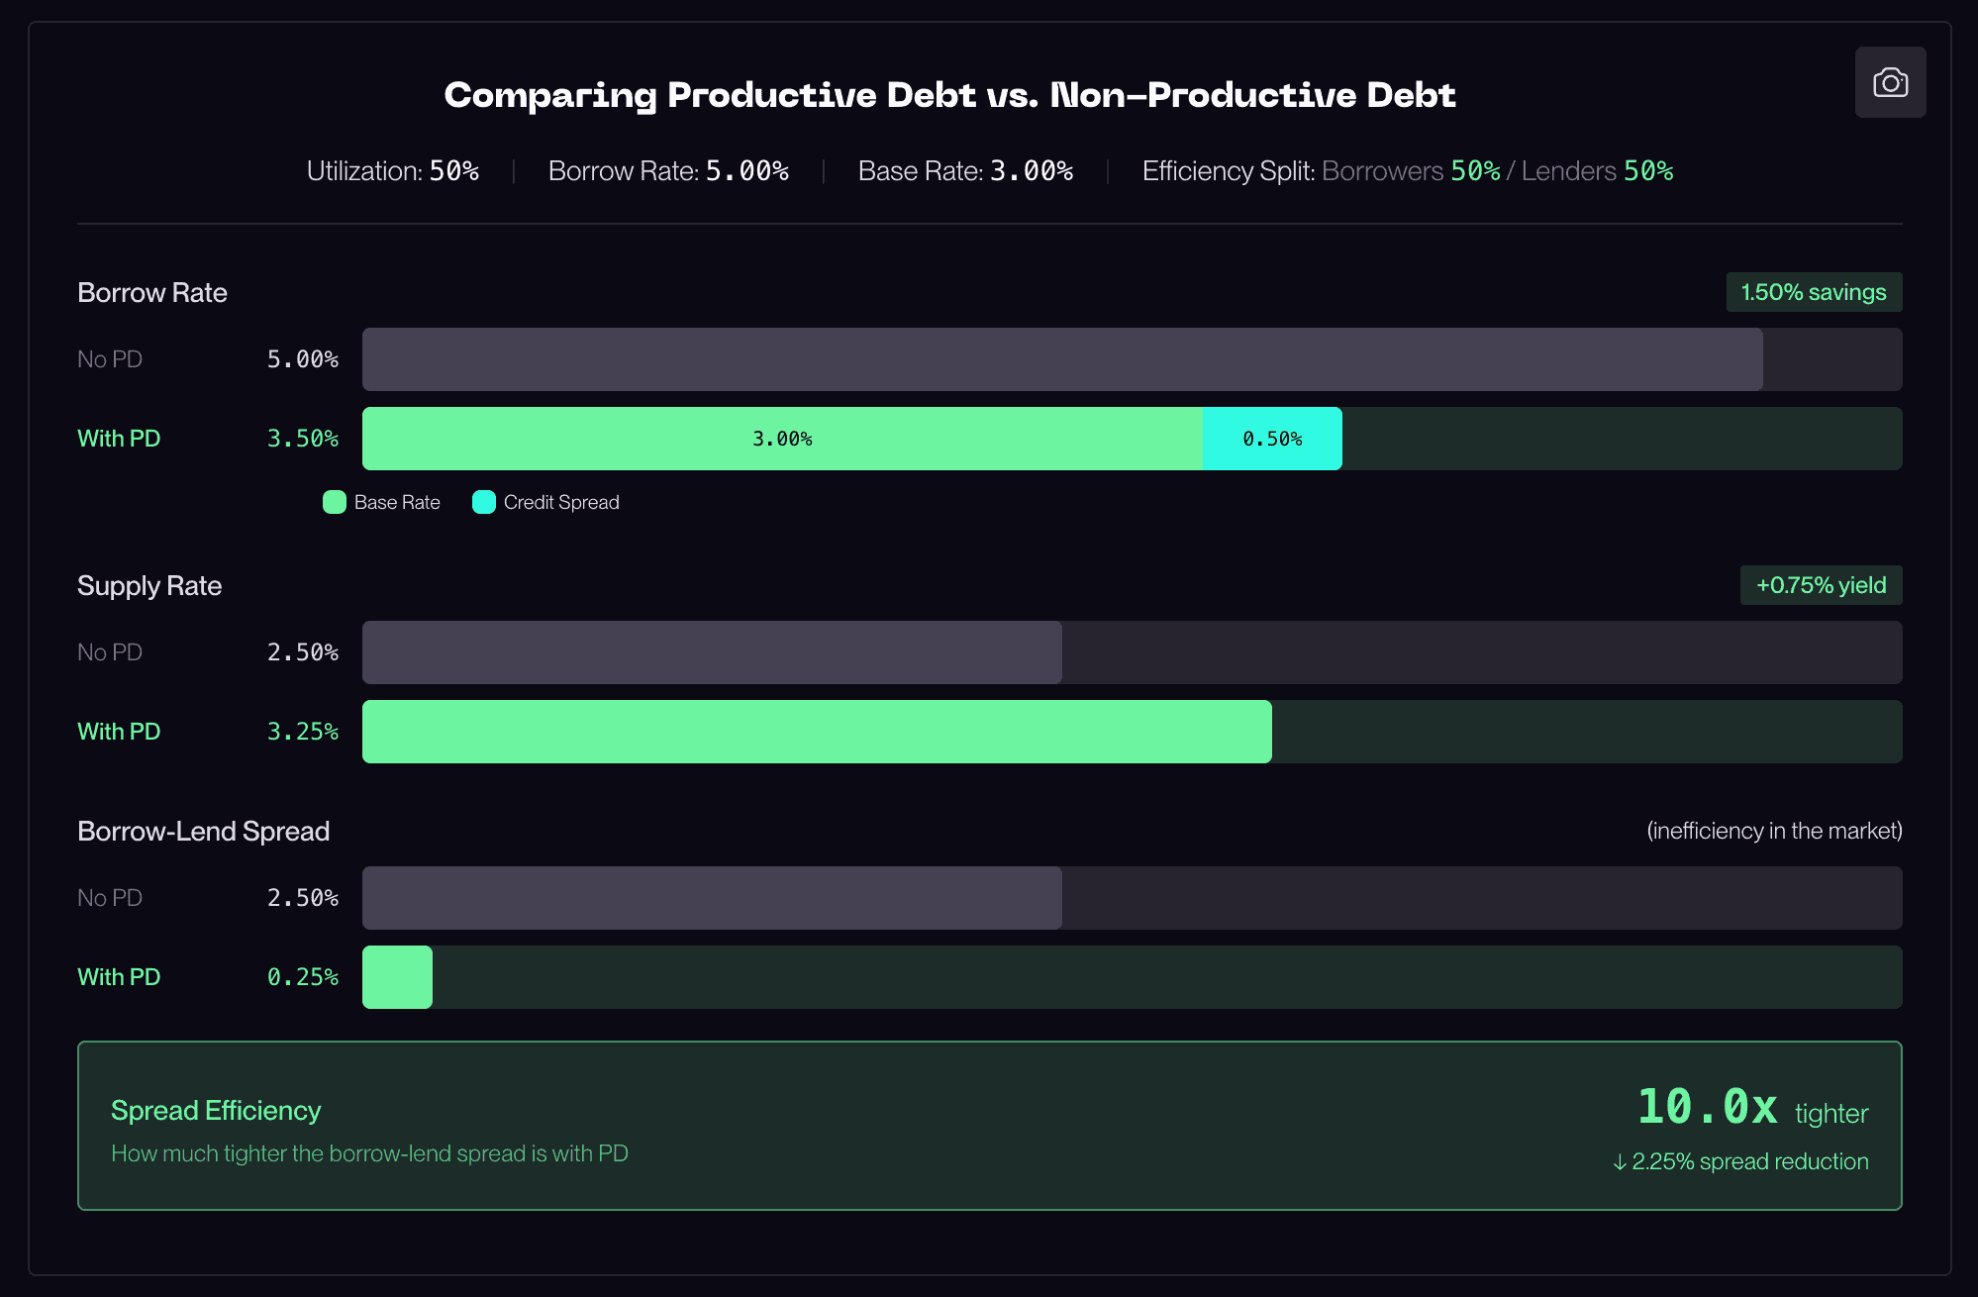Click the No PD 5.00% borrow rate bar
The width and height of the screenshot is (1978, 1297).
tap(1061, 359)
